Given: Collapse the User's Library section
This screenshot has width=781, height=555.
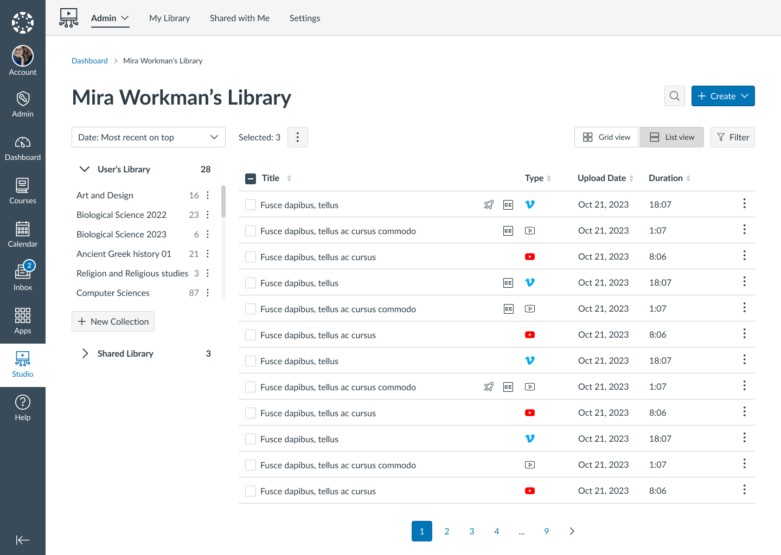Looking at the screenshot, I should click(85, 169).
